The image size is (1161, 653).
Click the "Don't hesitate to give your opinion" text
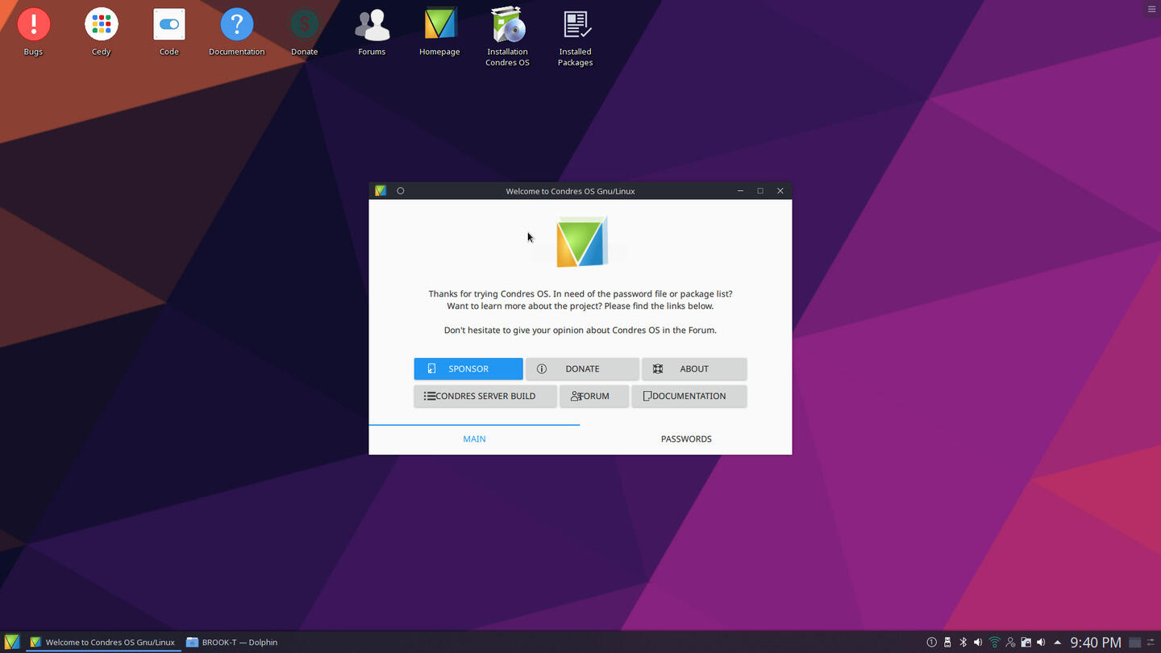580,330
